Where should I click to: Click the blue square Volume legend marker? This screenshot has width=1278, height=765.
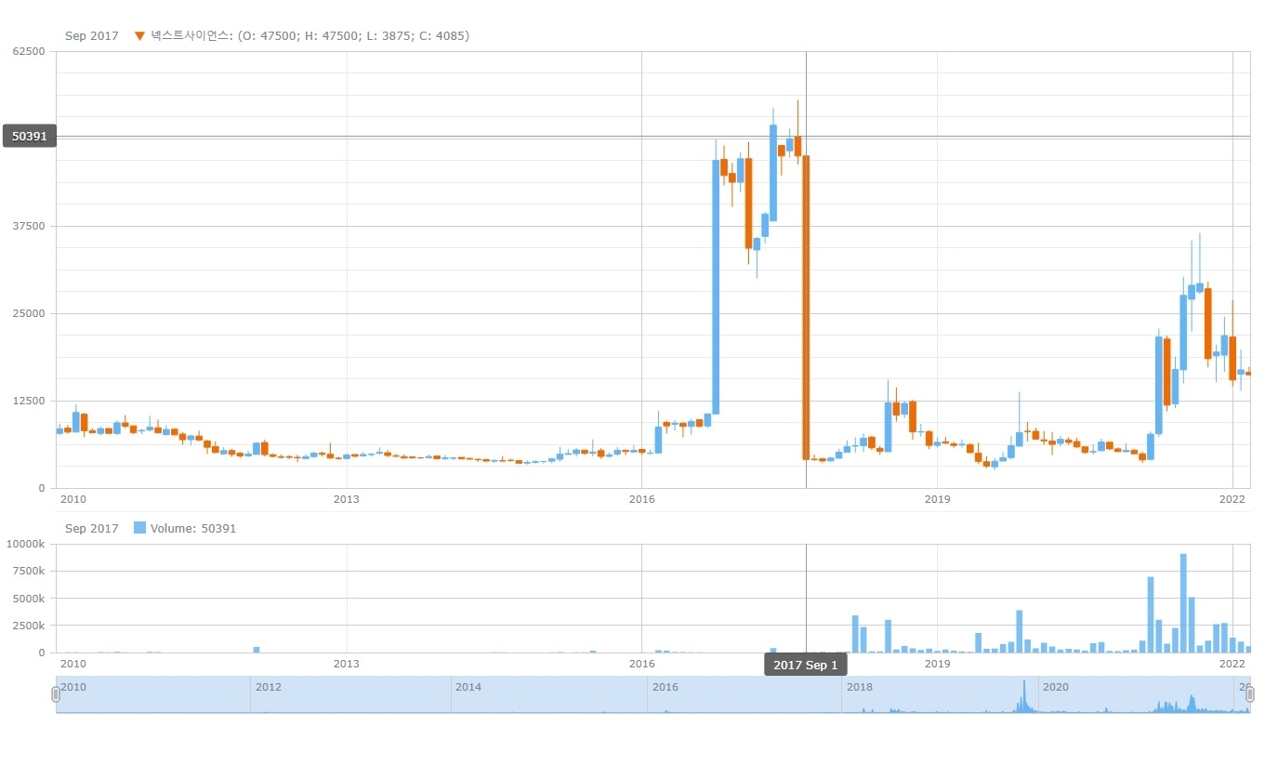coord(139,528)
